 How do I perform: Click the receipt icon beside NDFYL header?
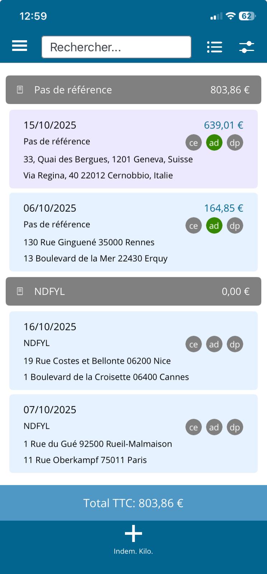(20, 291)
